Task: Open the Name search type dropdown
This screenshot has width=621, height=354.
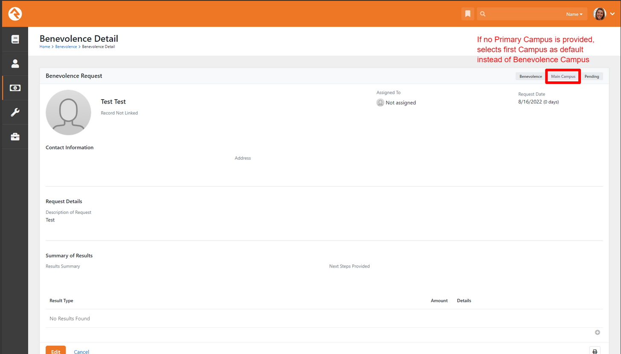Action: point(574,14)
